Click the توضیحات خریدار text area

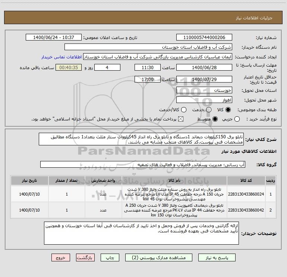coord(141,233)
